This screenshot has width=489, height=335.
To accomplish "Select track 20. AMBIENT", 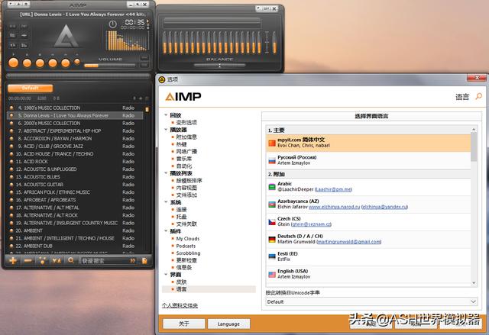I will (x=75, y=230).
